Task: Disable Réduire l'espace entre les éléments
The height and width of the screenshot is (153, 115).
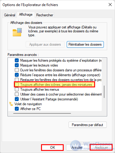Action: click(17, 75)
